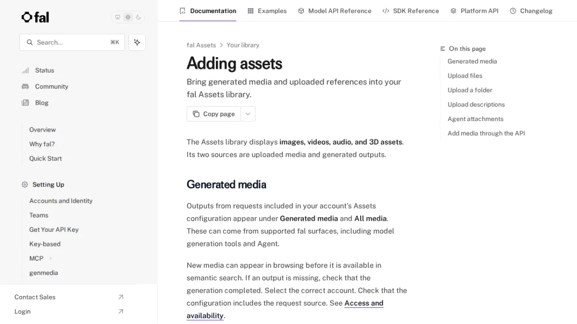Image resolution: width=577 pixels, height=324 pixels.
Task: Jump to Upload a folder section
Action: [470, 90]
